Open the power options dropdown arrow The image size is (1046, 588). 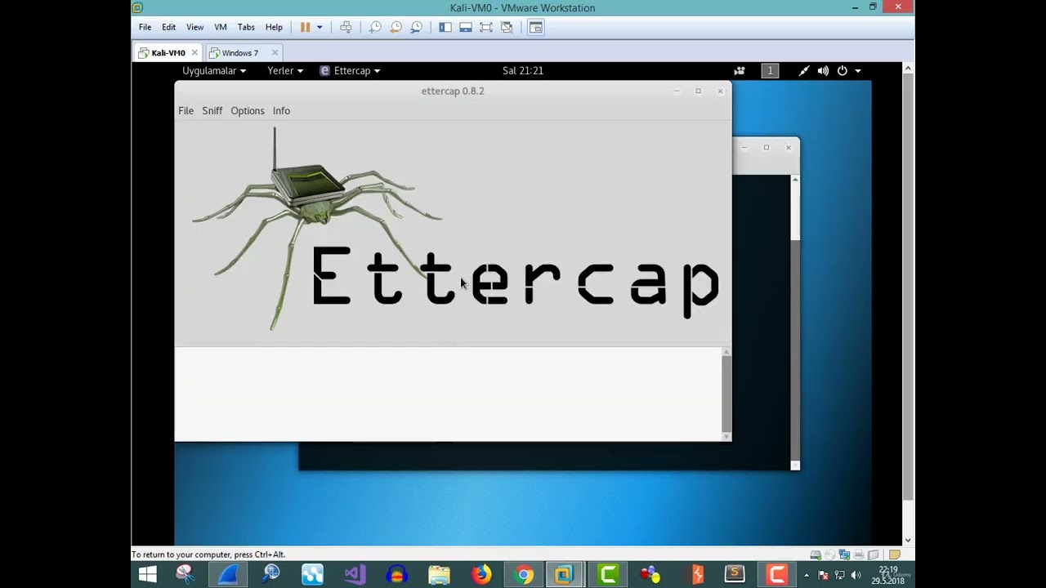[x=320, y=27]
